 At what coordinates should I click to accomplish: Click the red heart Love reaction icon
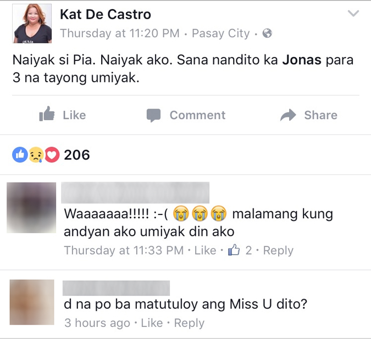tap(52, 155)
